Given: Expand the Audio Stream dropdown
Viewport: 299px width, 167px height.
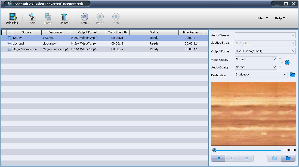Looking at the screenshot, I should pyautogui.click(x=265, y=35).
